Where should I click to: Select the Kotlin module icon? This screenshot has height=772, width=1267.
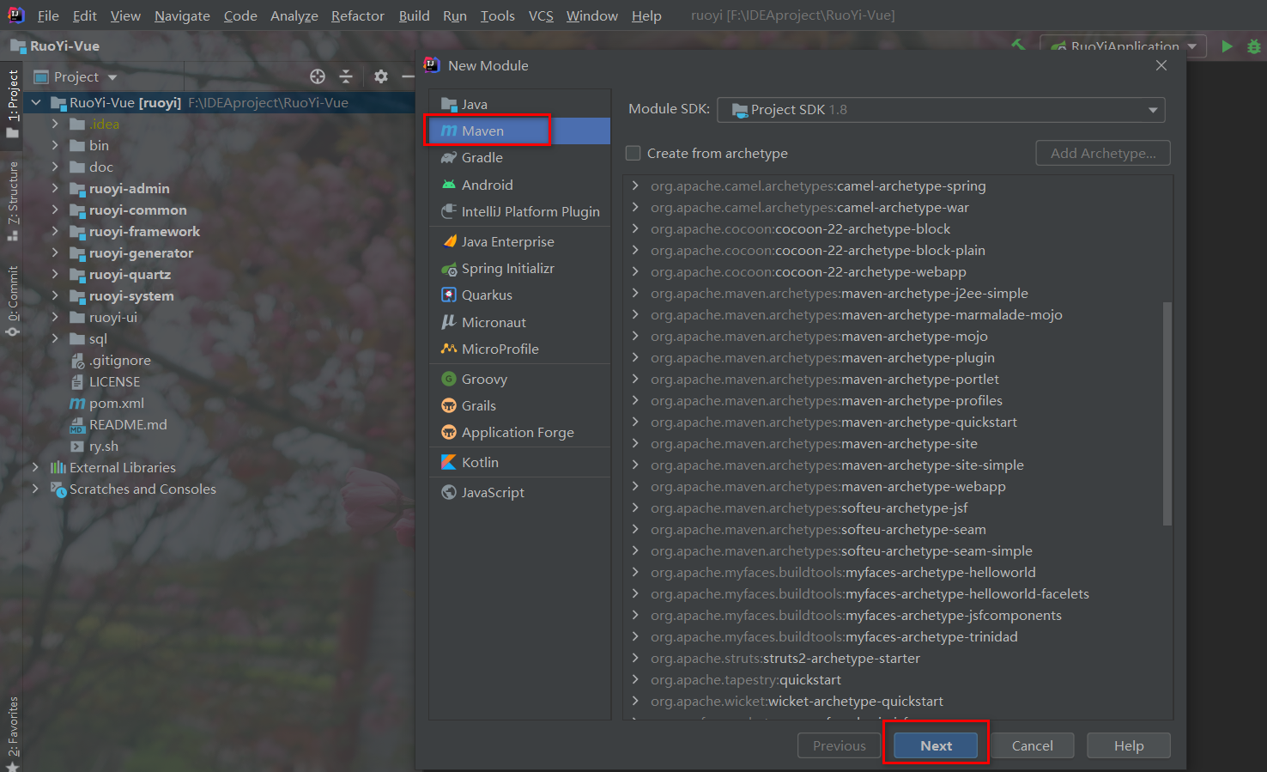pyautogui.click(x=449, y=462)
